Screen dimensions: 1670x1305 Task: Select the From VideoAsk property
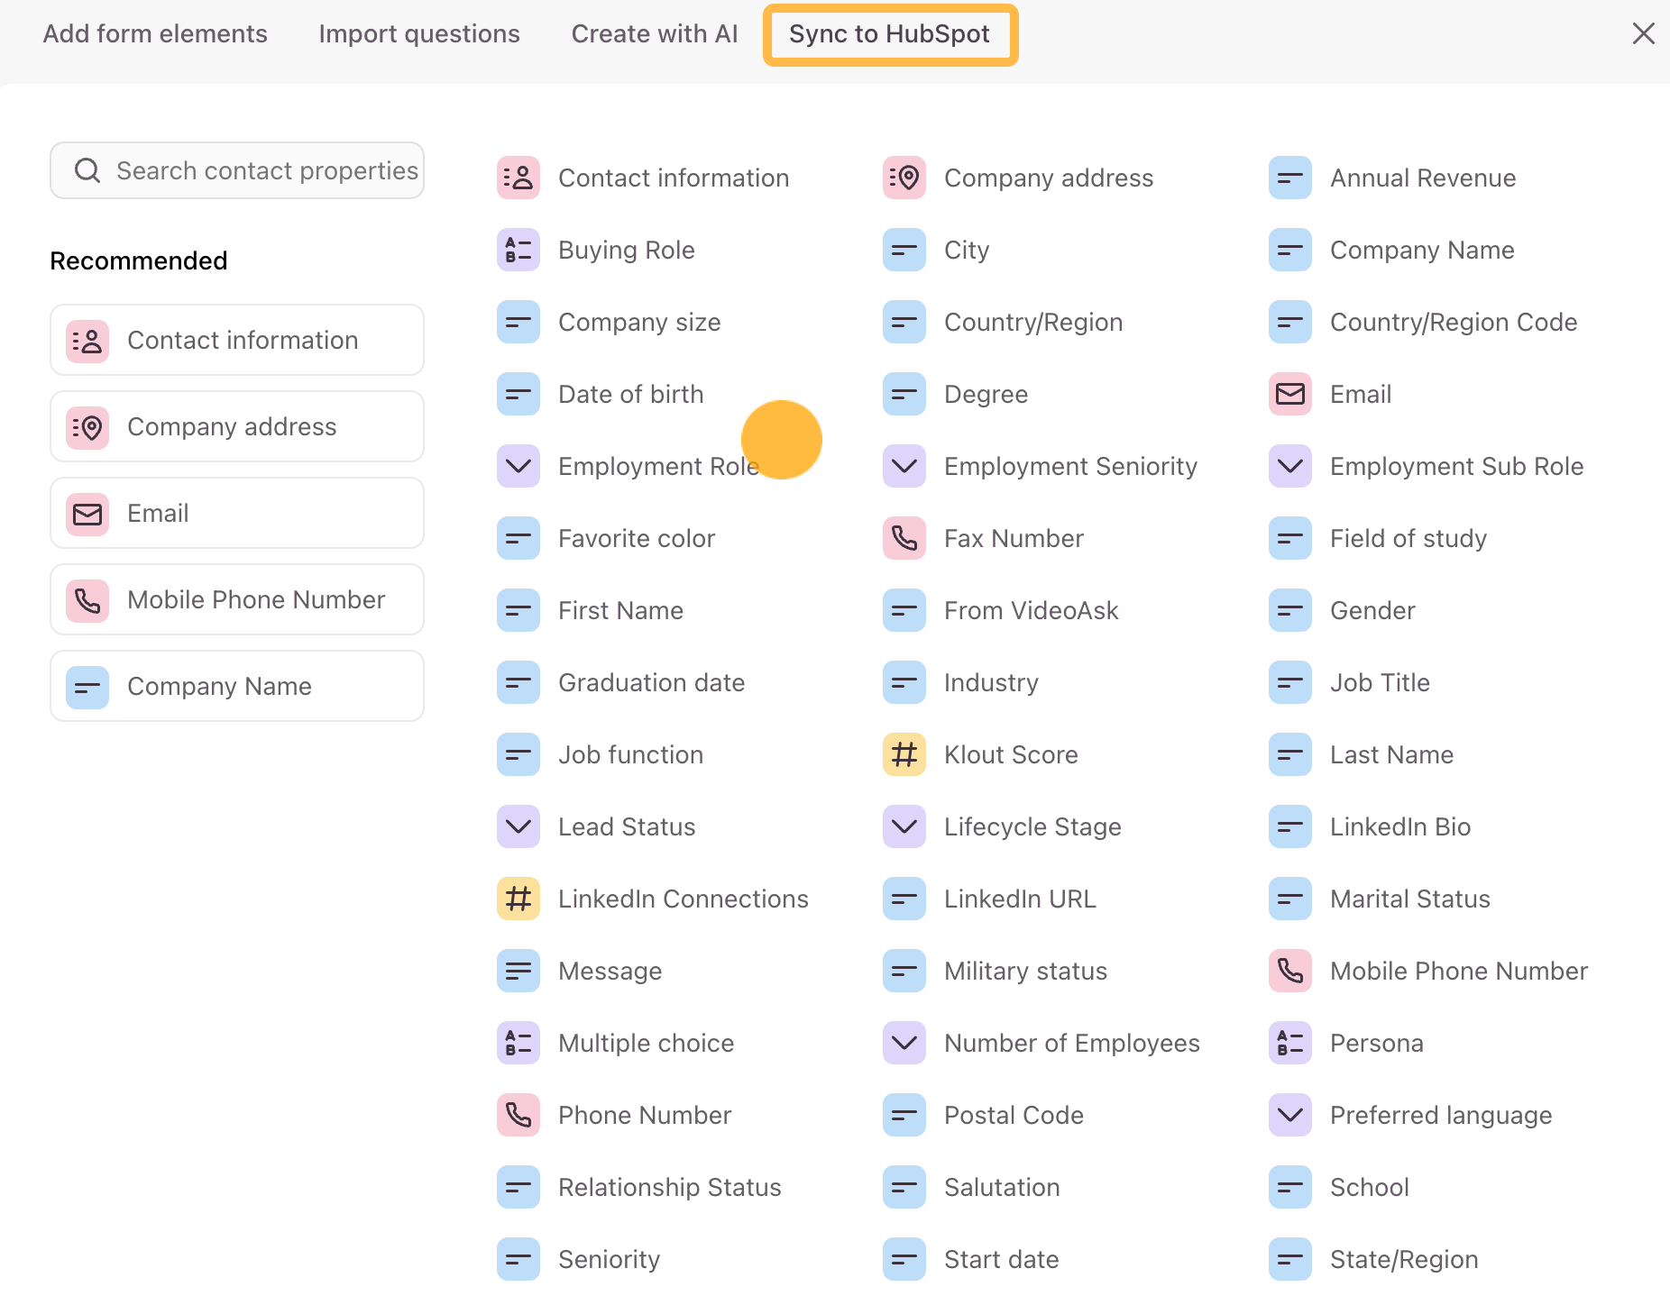pos(1001,610)
